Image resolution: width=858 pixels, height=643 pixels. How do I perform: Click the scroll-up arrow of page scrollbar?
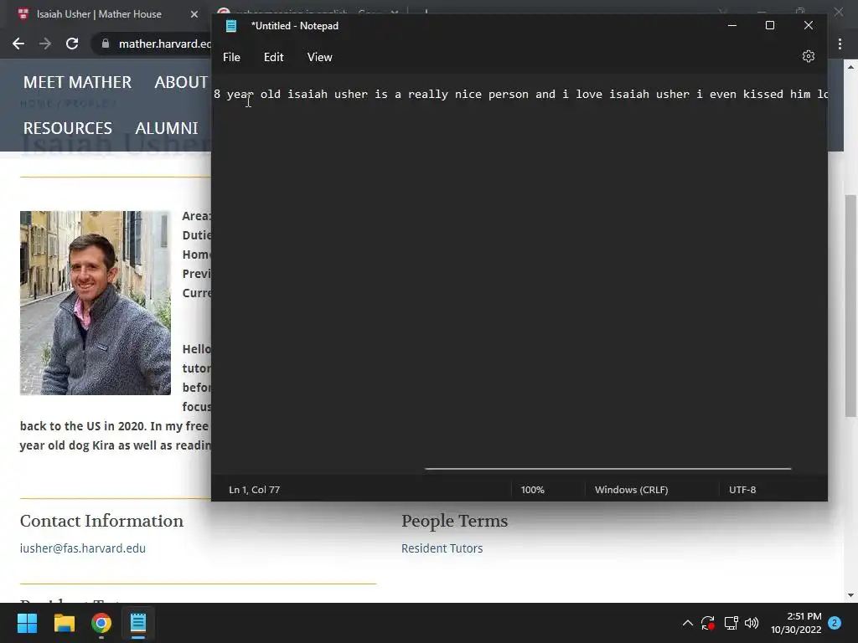850,67
